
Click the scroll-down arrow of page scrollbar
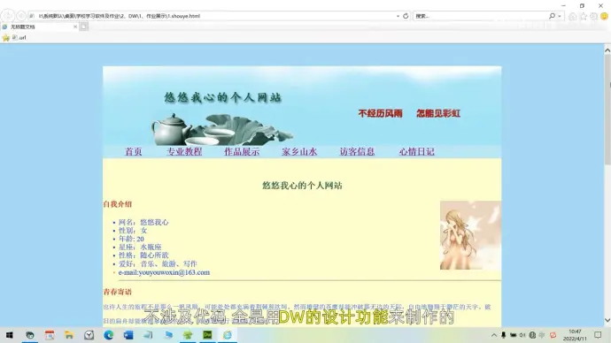coord(607,320)
